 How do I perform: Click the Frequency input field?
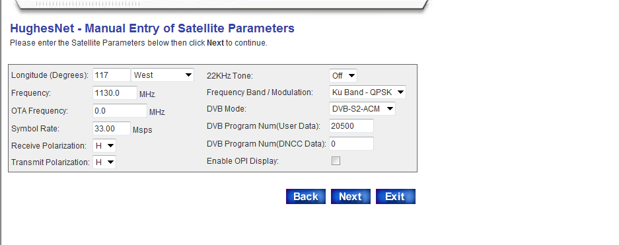(x=115, y=92)
